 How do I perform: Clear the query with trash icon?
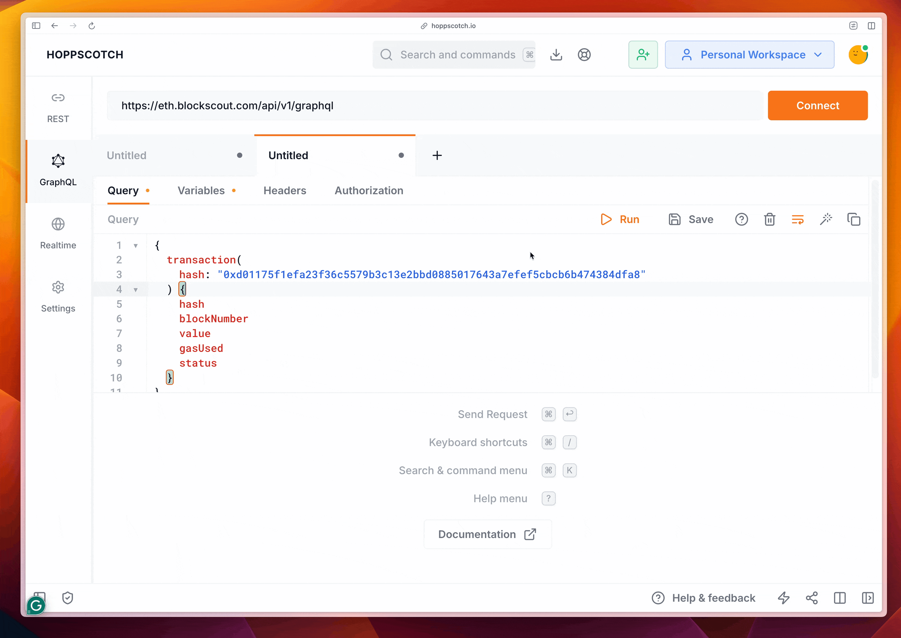point(769,219)
